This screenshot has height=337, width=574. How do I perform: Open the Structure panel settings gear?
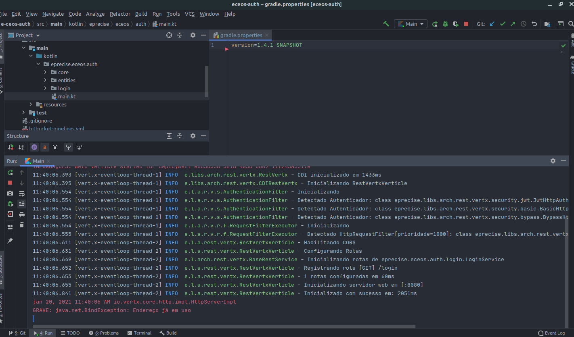click(x=193, y=136)
